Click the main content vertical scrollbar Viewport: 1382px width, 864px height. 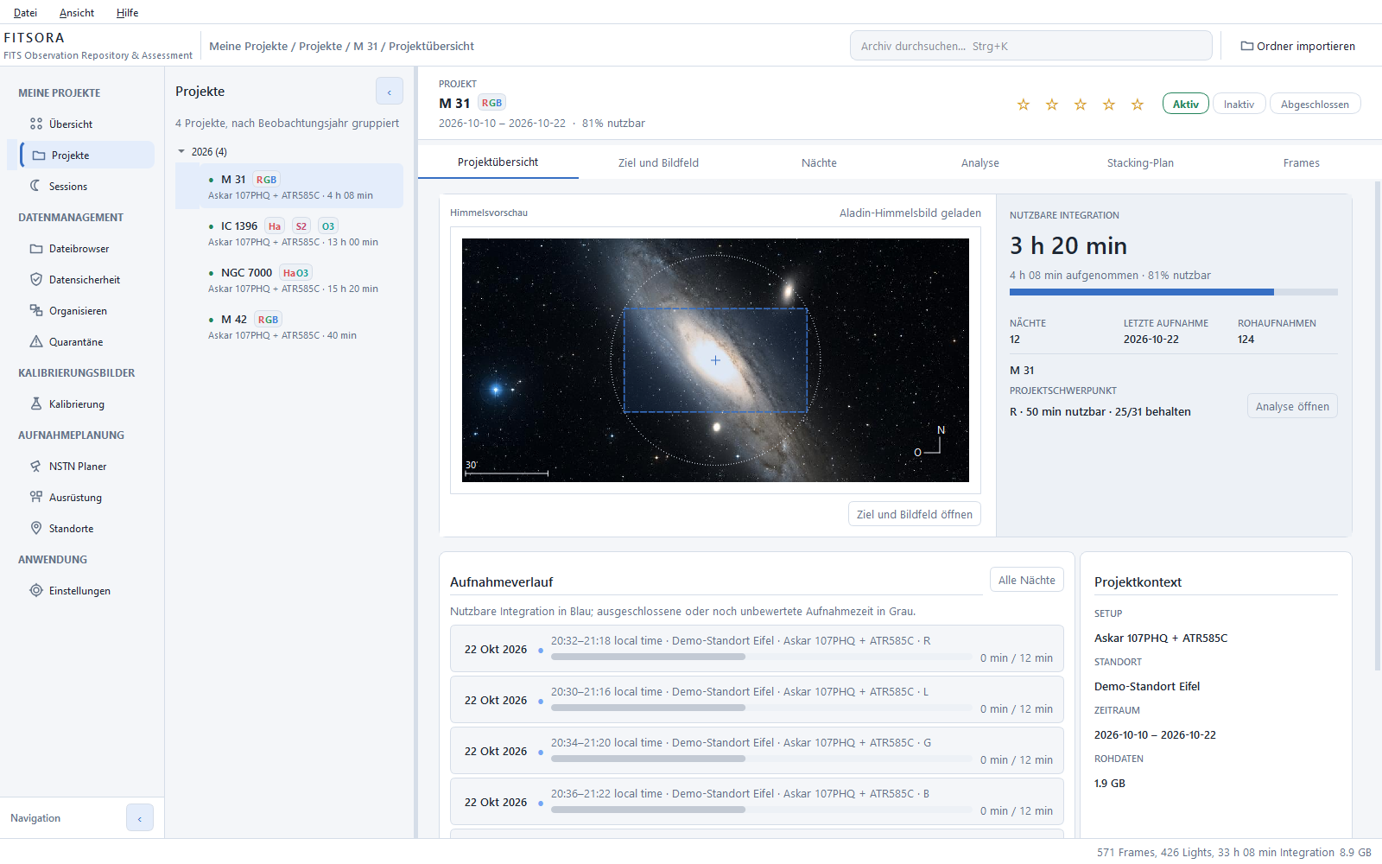coord(1377,426)
